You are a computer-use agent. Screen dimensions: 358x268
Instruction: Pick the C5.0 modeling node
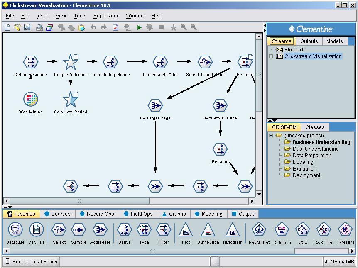coord(302,229)
